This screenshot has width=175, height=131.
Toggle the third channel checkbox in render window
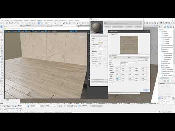coord(19,31)
